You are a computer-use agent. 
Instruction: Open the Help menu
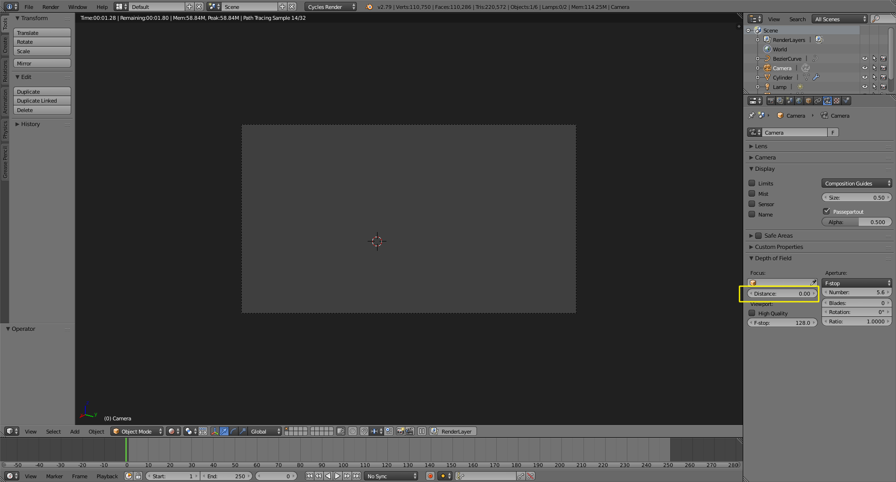point(102,7)
